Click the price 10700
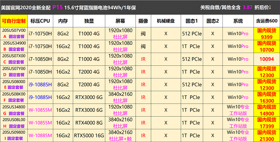Image resolution: width=280 pixels, height=142 pixels. (x=267, y=50)
